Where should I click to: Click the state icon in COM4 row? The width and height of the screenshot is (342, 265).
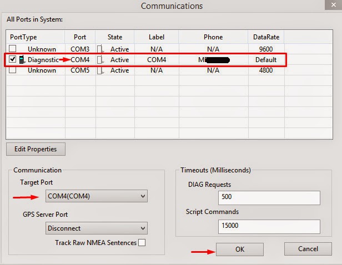tap(100, 60)
